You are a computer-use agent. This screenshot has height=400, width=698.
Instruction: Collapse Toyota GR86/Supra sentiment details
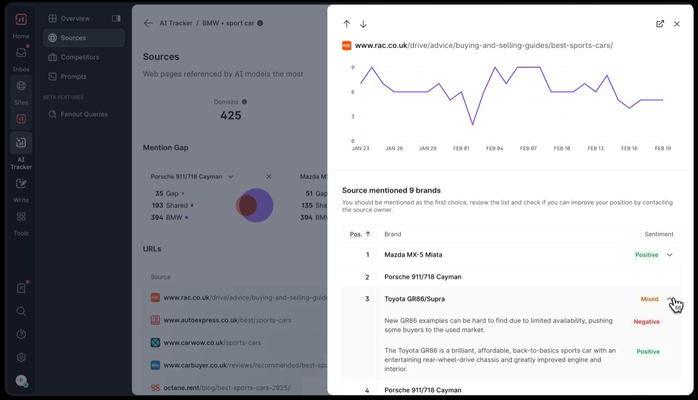(x=670, y=299)
